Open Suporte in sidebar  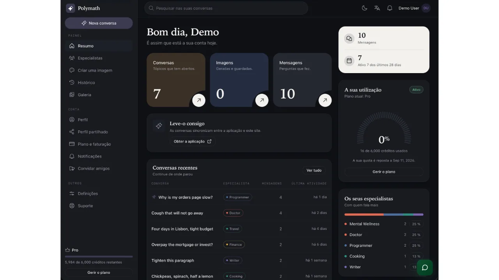tap(99, 206)
